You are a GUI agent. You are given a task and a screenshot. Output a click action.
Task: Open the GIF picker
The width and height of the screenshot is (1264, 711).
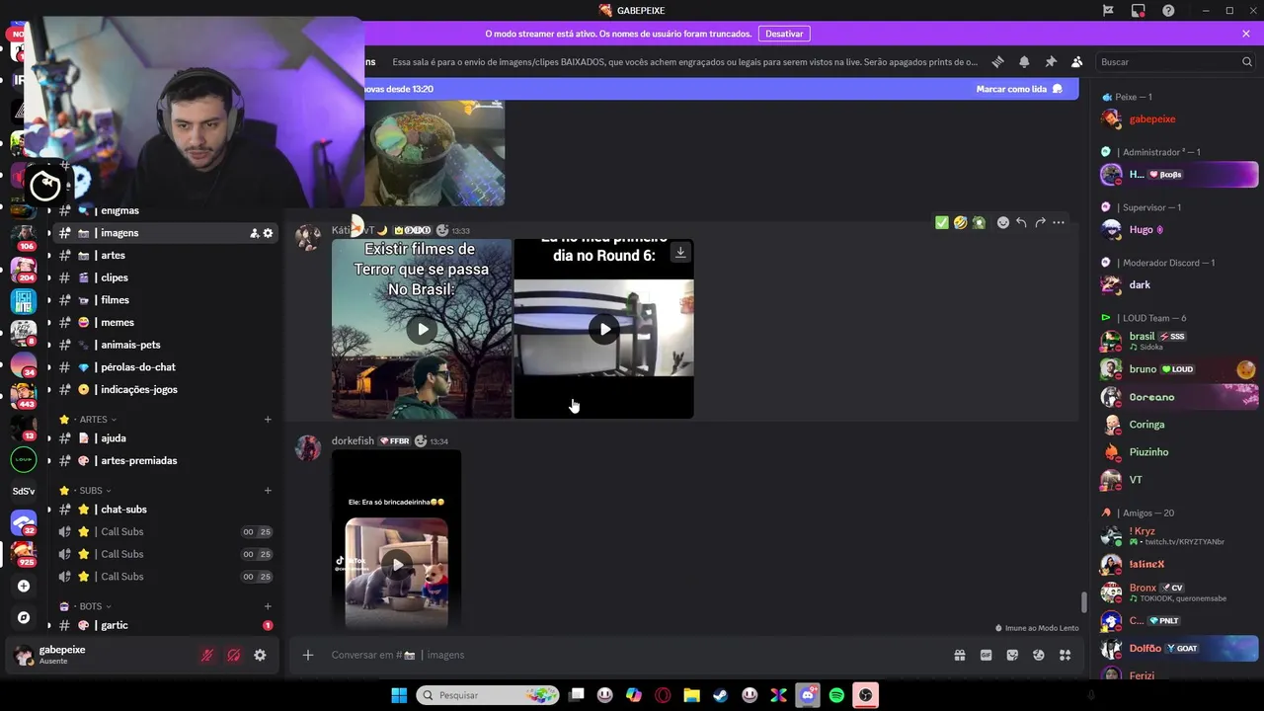[986, 655]
